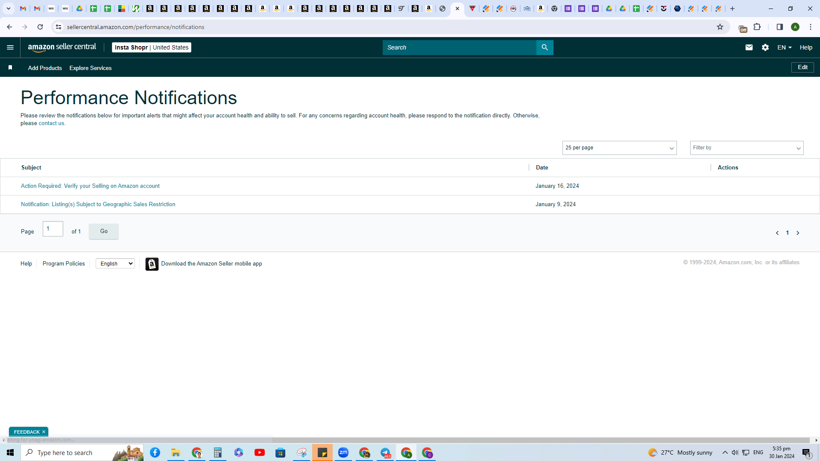Click the bookmark flag icon
The width and height of the screenshot is (820, 461).
[x=10, y=67]
